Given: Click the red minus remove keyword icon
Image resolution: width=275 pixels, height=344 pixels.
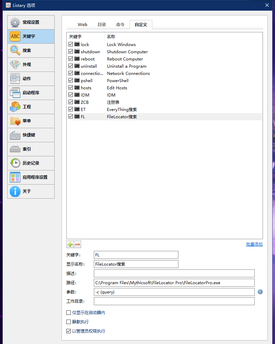Looking at the screenshot, I should coord(77,245).
